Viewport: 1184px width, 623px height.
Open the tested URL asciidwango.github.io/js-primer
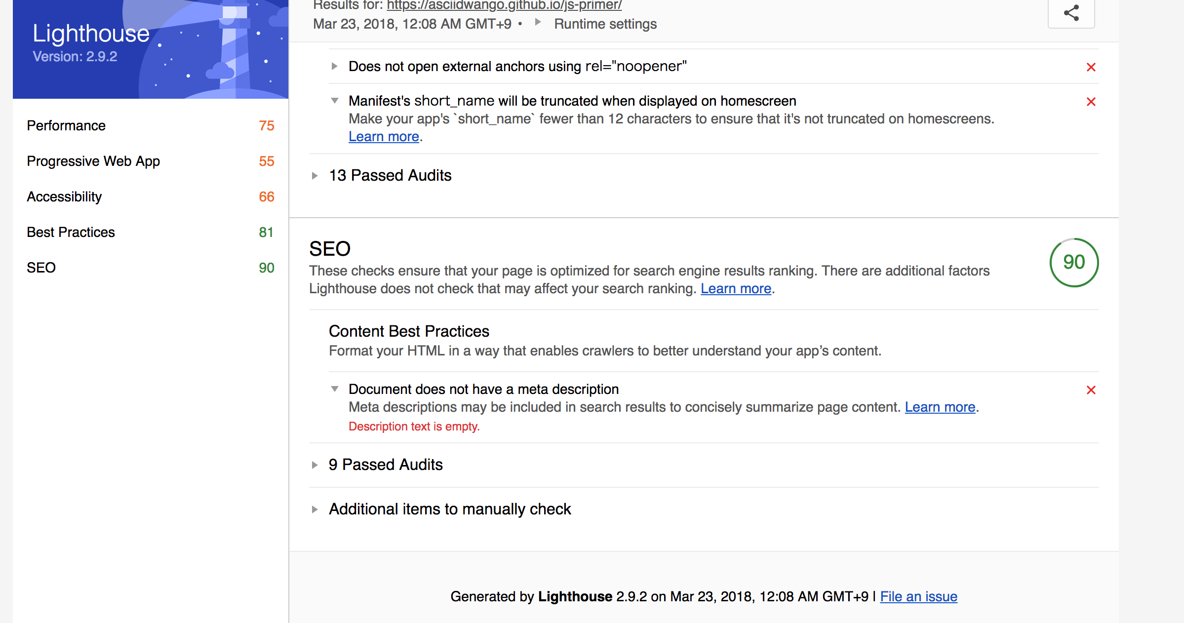[x=504, y=5]
